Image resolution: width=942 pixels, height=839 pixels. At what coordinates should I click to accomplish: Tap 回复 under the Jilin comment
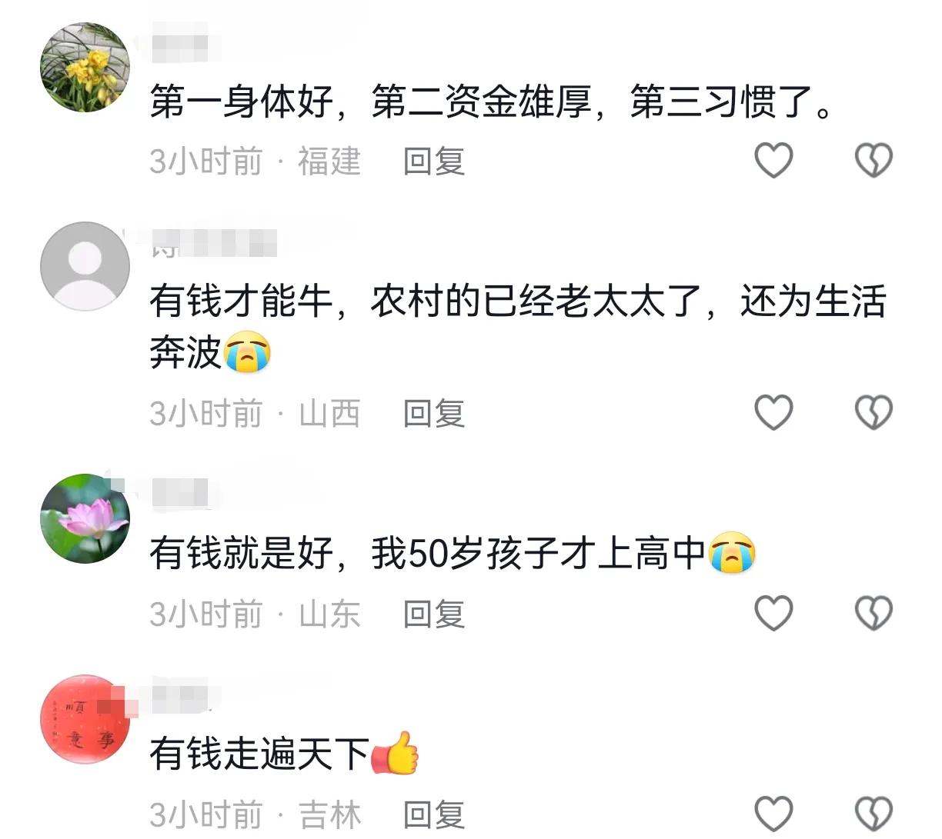(x=434, y=815)
